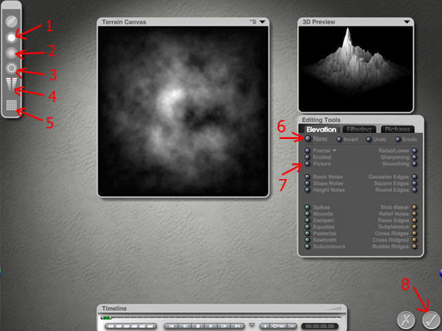
Task: Click the Raise/Lower tool dot
Action: coord(415,151)
